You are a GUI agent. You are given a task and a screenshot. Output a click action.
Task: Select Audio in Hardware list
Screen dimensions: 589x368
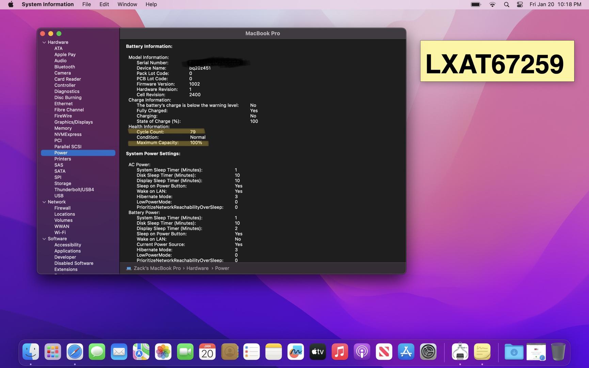pyautogui.click(x=60, y=61)
